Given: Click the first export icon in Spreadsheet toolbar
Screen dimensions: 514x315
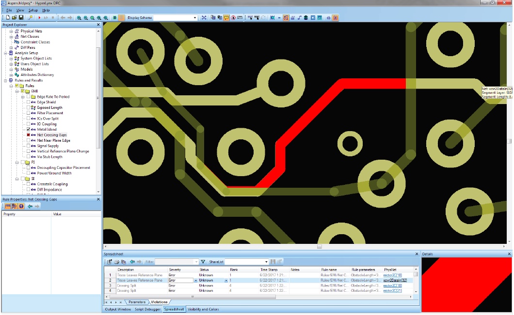Looking at the screenshot, I should tap(110, 262).
